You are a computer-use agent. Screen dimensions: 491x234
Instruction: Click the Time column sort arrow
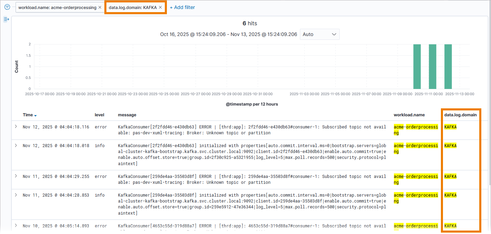point(35,115)
